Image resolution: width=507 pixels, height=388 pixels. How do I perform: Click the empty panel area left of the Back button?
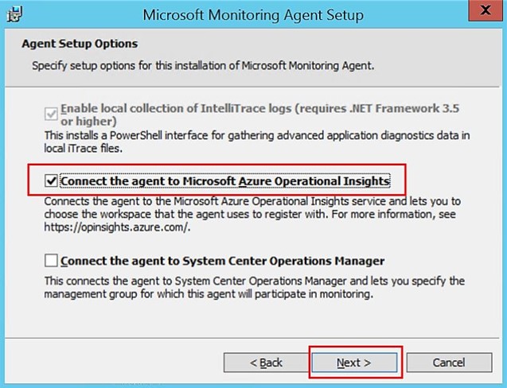(x=113, y=363)
